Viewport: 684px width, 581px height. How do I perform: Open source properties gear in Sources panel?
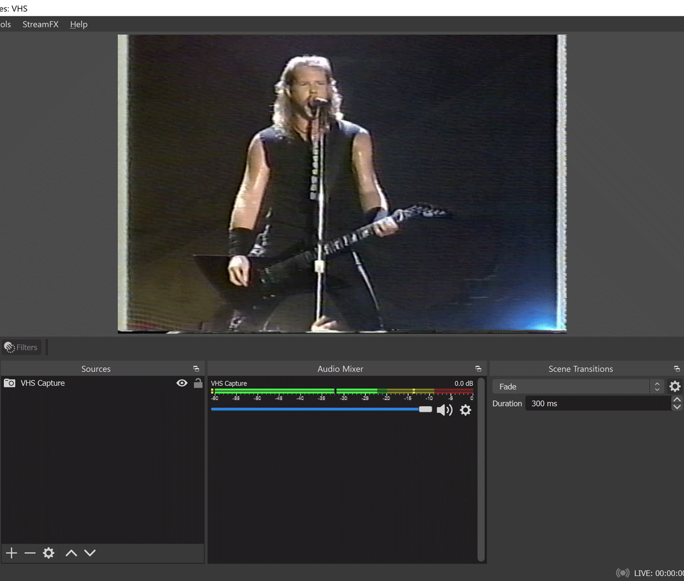(x=49, y=553)
